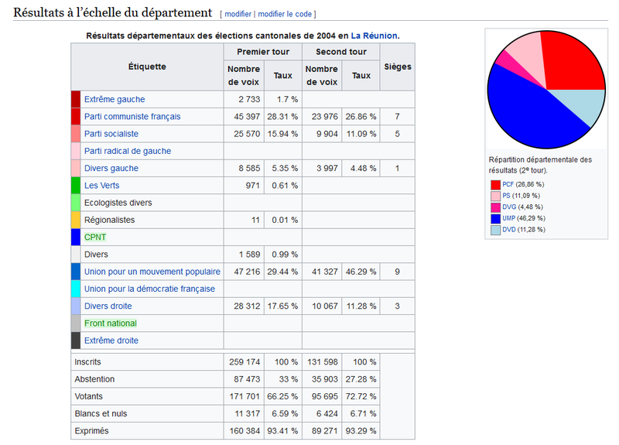Screen dimensions: 619x445
Task: Click the "modifier" section edit link
Action: (238, 14)
